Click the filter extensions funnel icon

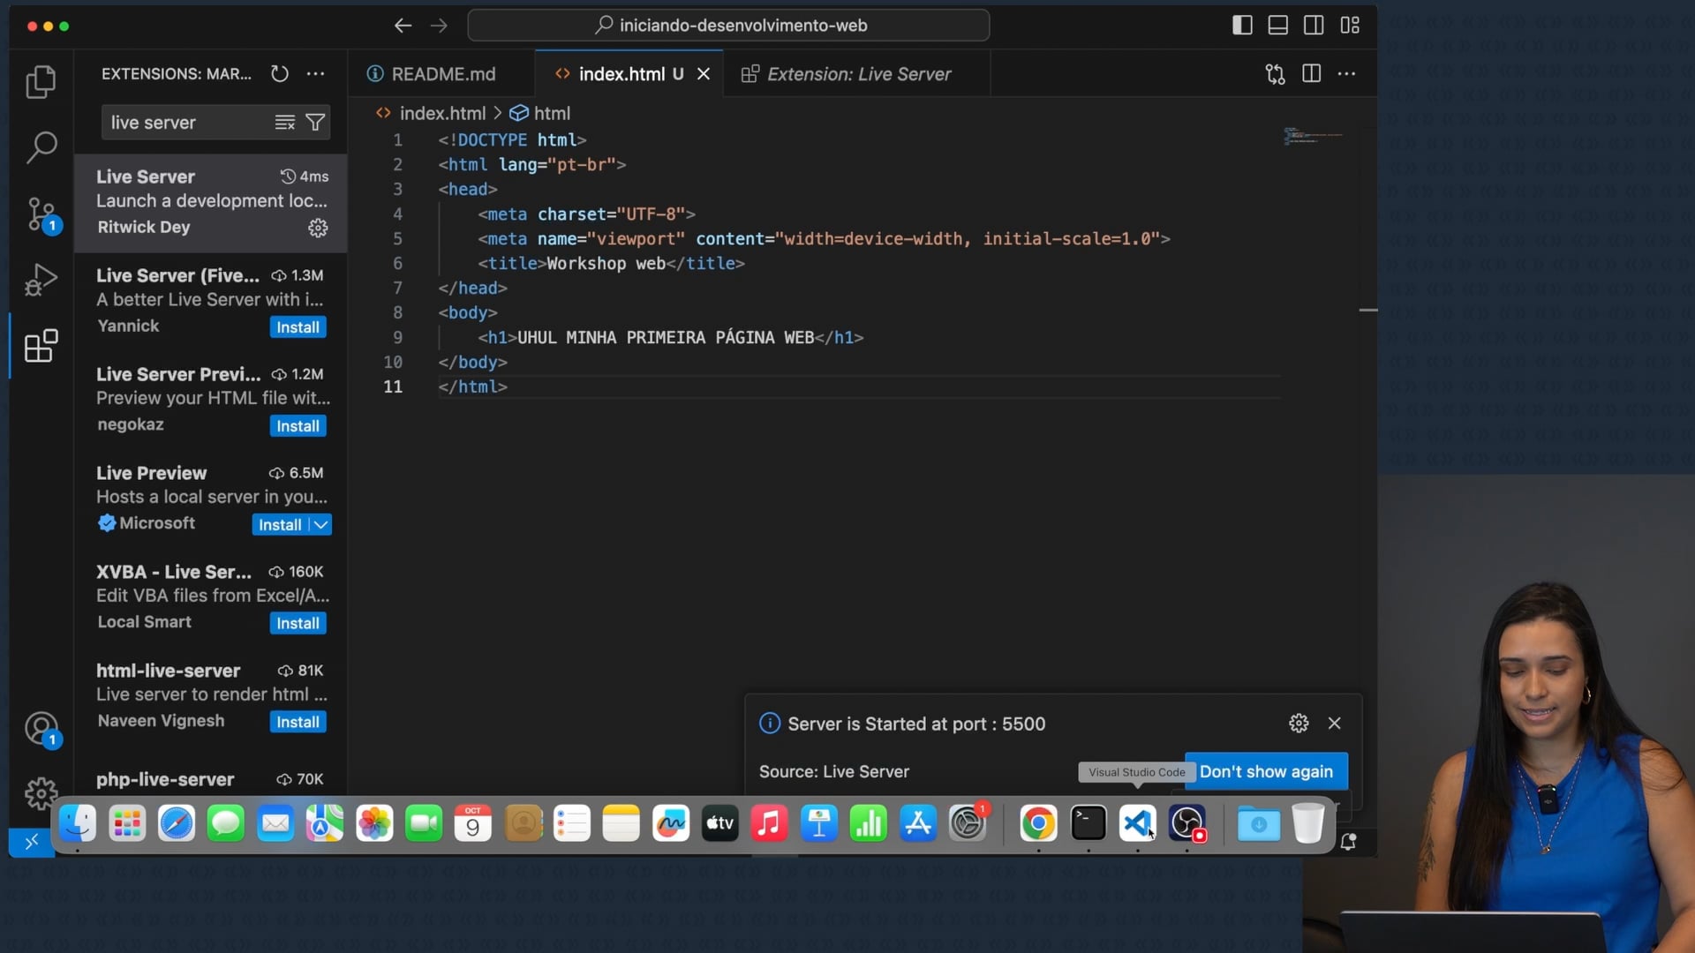click(315, 123)
